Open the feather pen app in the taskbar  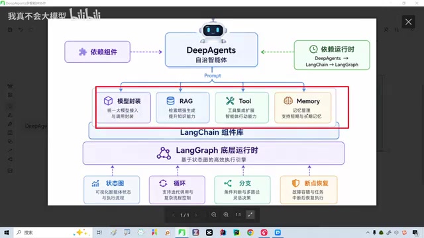(x=113, y=232)
